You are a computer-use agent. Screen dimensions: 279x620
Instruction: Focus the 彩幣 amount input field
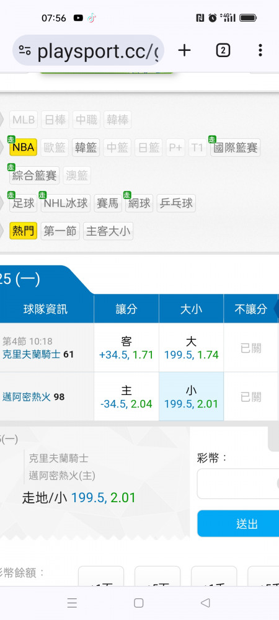pyautogui.click(x=238, y=484)
